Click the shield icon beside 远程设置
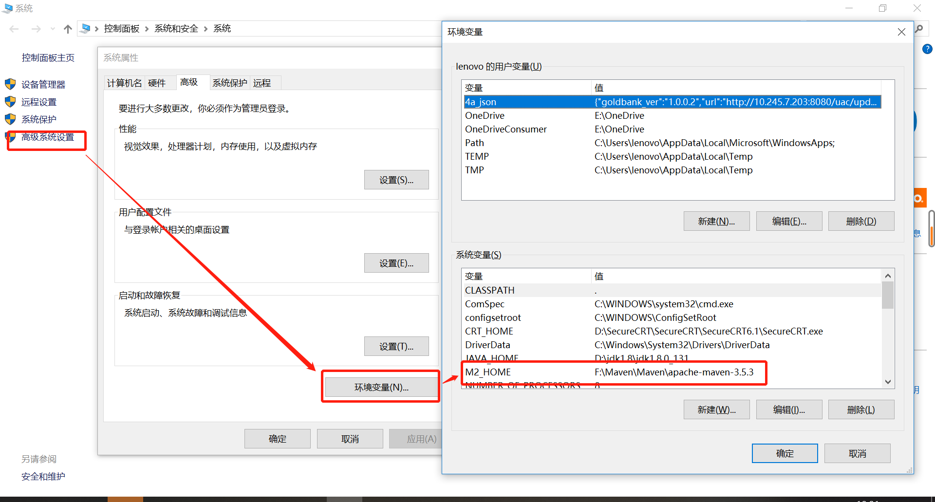 click(10, 102)
